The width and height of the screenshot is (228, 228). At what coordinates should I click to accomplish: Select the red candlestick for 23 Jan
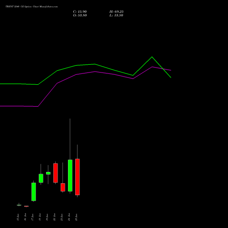pos(63,187)
